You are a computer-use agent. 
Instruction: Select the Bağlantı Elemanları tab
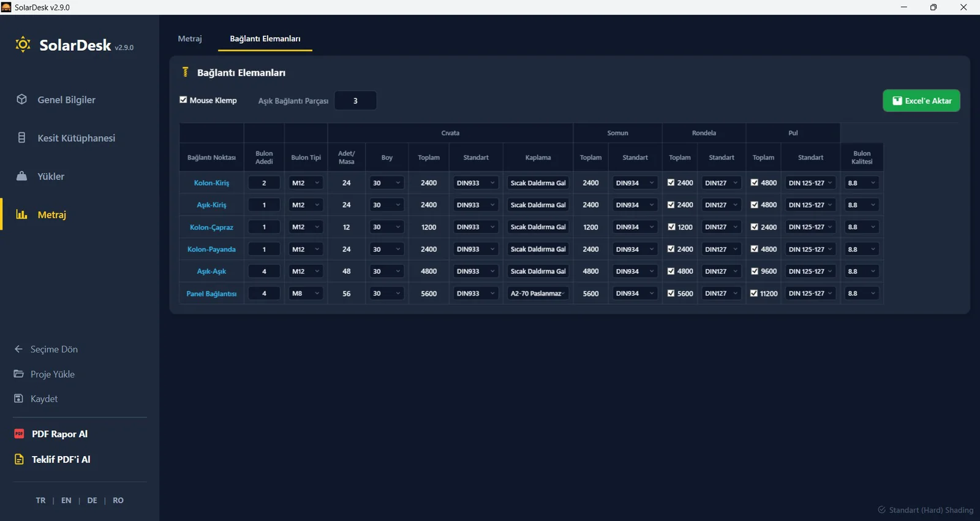[x=265, y=39]
